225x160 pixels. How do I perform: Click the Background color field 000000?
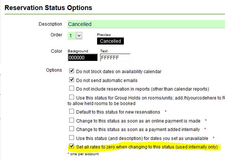83,58
